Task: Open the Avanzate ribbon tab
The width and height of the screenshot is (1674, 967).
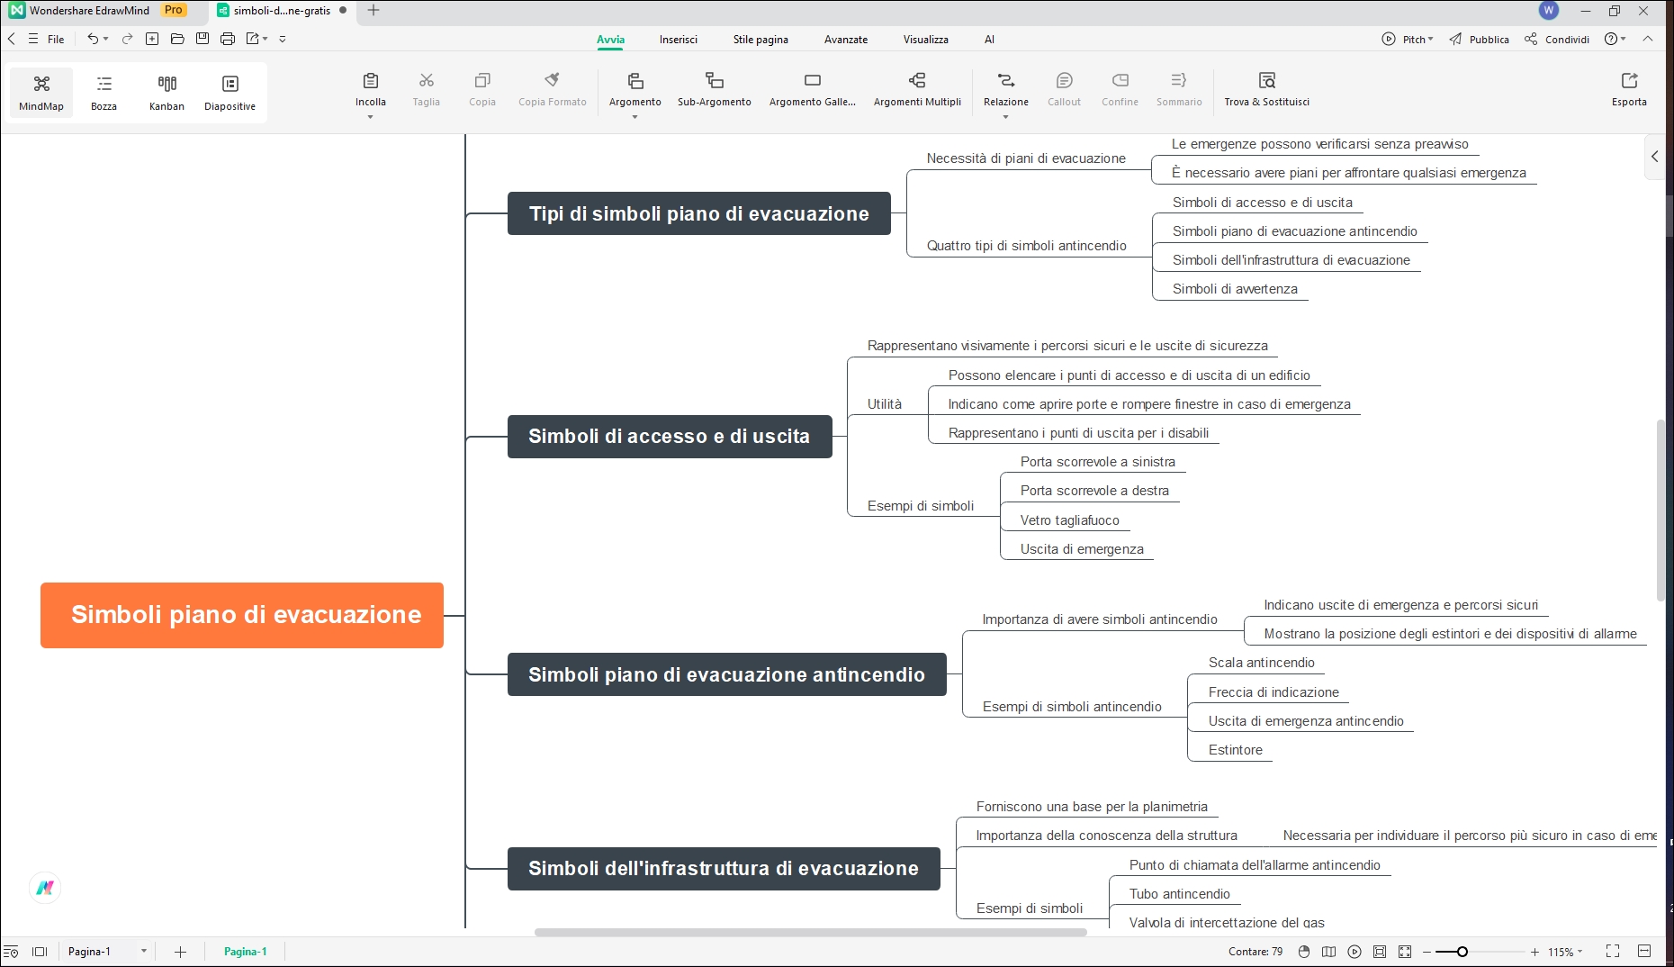Action: click(846, 39)
